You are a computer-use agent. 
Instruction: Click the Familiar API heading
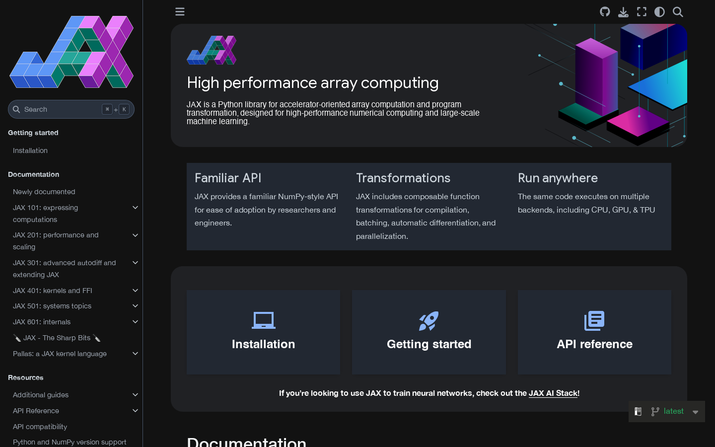pyautogui.click(x=228, y=178)
